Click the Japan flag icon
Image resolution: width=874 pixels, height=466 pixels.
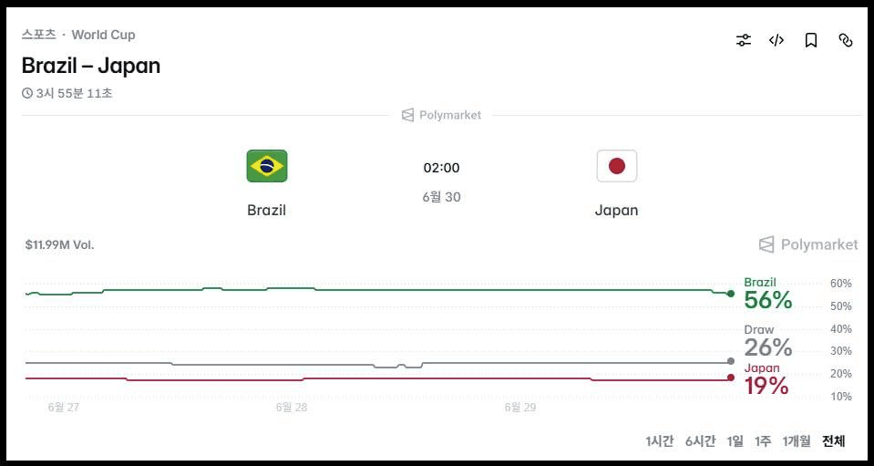pyautogui.click(x=616, y=166)
